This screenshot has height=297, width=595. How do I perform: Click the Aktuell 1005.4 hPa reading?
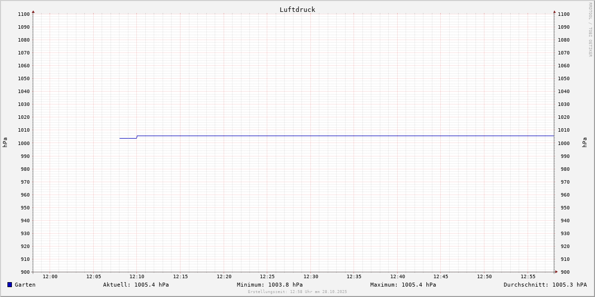click(x=136, y=285)
